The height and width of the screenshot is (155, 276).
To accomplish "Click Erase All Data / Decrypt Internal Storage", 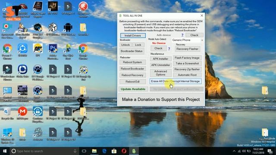I will click(176, 81).
